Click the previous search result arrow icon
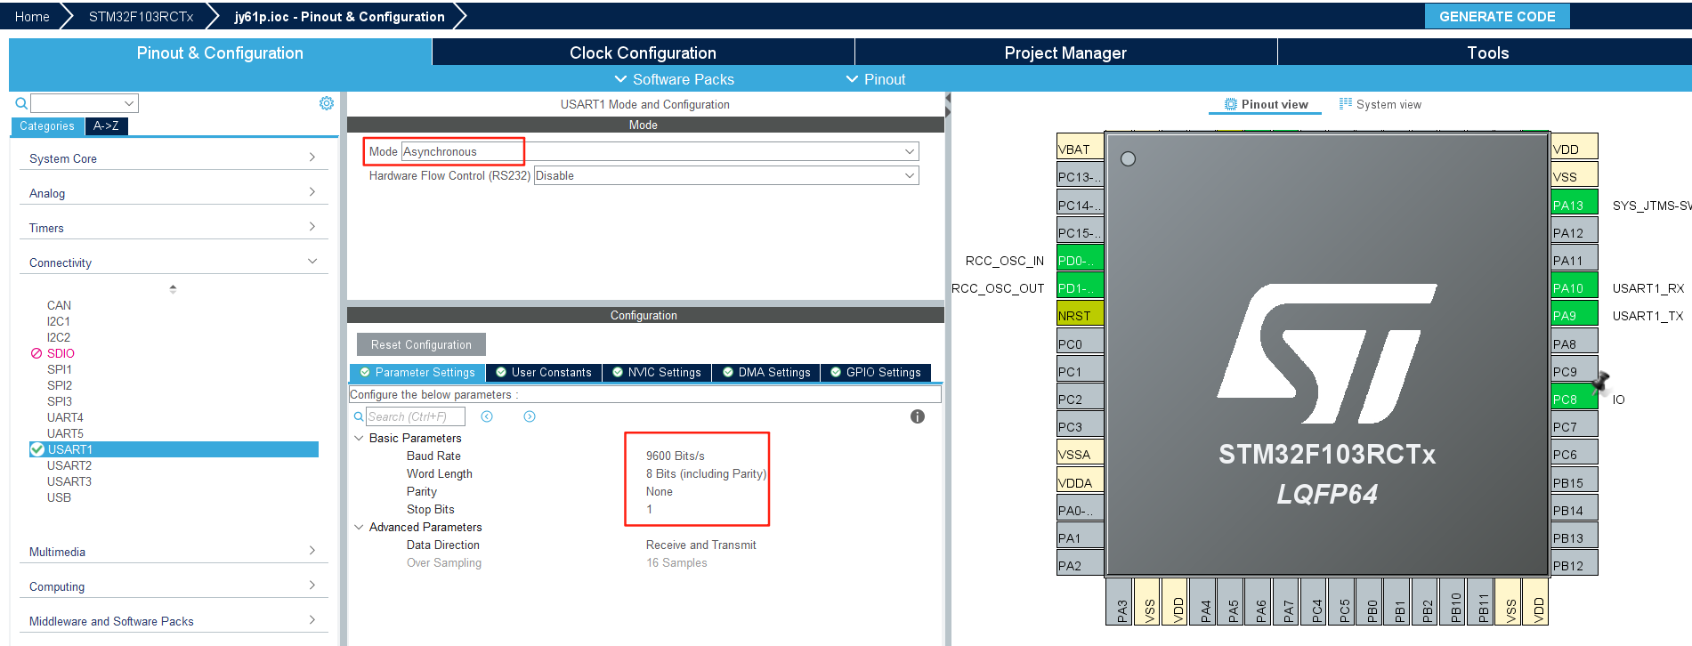1692x646 pixels. coord(487,416)
